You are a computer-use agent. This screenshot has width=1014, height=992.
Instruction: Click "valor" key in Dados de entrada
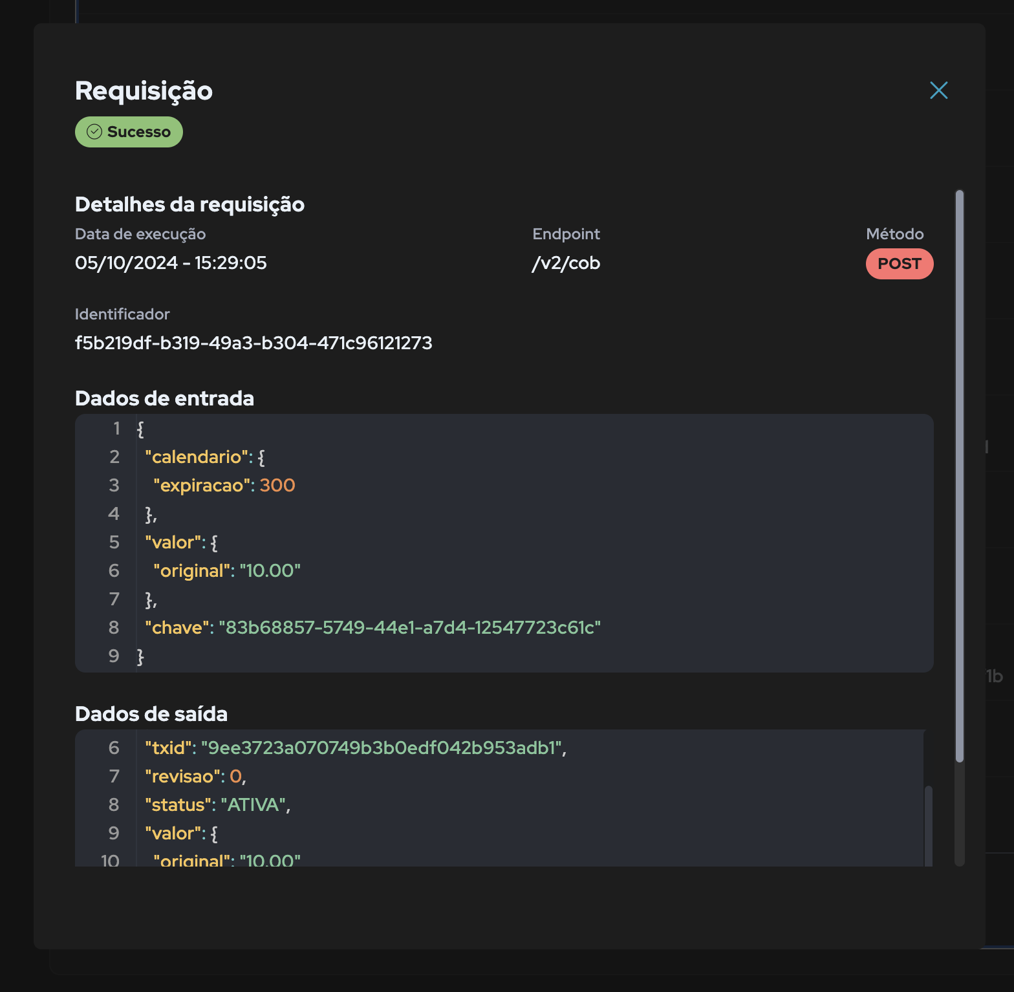173,543
